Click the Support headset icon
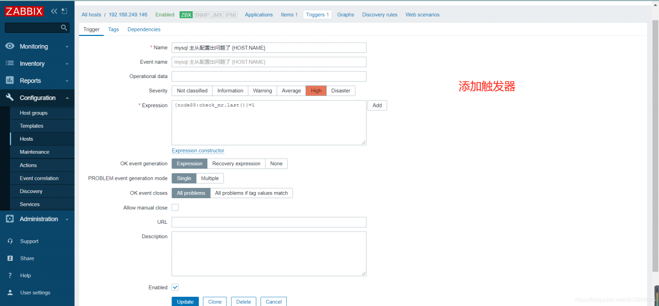The width and height of the screenshot is (659, 306). pos(10,241)
